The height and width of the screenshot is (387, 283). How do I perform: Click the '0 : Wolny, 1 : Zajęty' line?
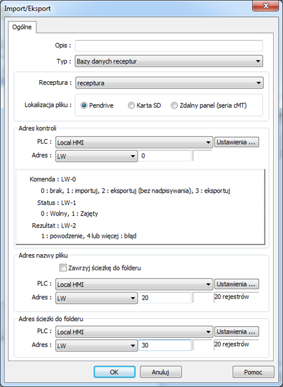coord(69,214)
